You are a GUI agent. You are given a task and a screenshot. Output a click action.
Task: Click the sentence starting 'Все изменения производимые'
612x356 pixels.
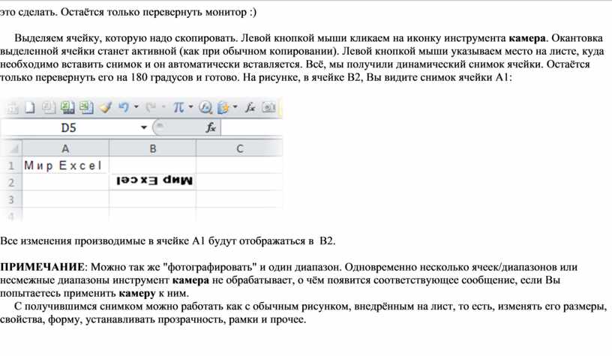tap(168, 241)
